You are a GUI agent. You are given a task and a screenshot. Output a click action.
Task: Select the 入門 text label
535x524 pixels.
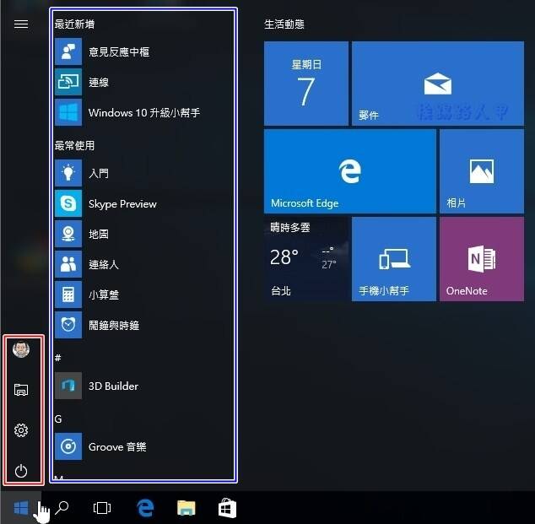99,173
